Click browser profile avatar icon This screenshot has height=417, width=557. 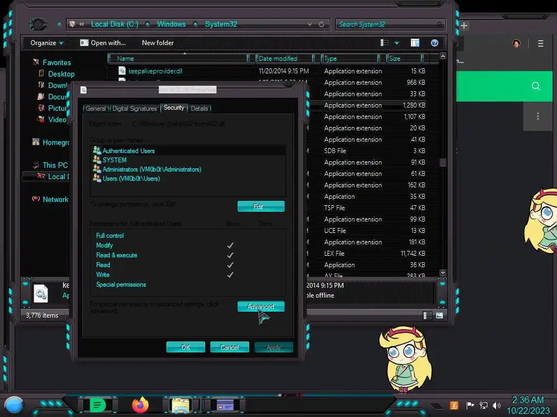[x=516, y=43]
